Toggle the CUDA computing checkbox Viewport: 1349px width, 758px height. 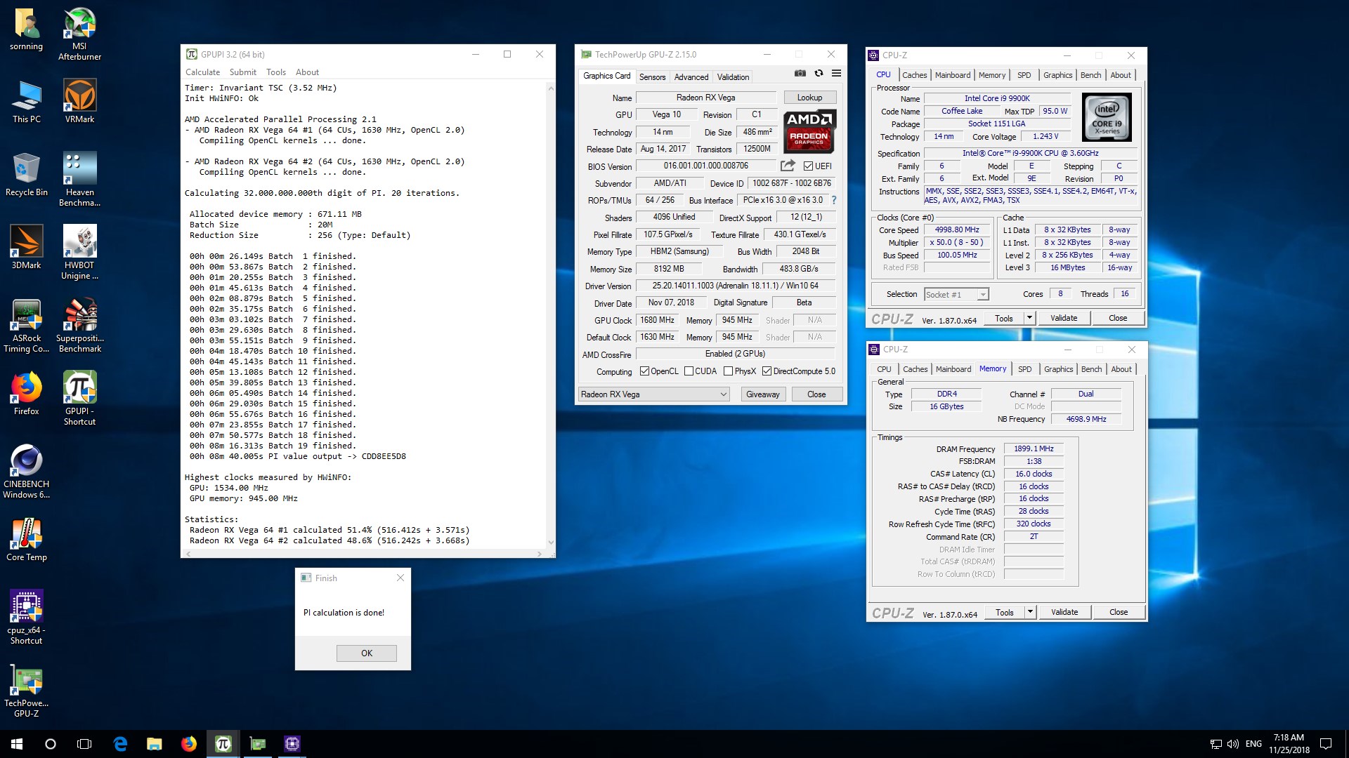coord(689,371)
